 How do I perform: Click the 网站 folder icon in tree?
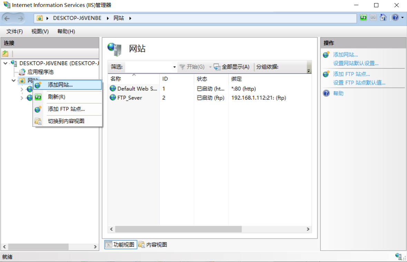pyautogui.click(x=22, y=80)
